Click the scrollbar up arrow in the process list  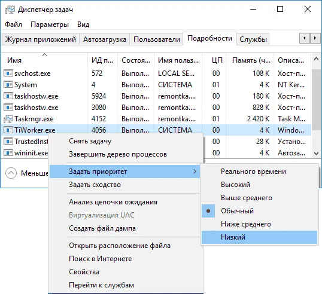tap(316, 59)
